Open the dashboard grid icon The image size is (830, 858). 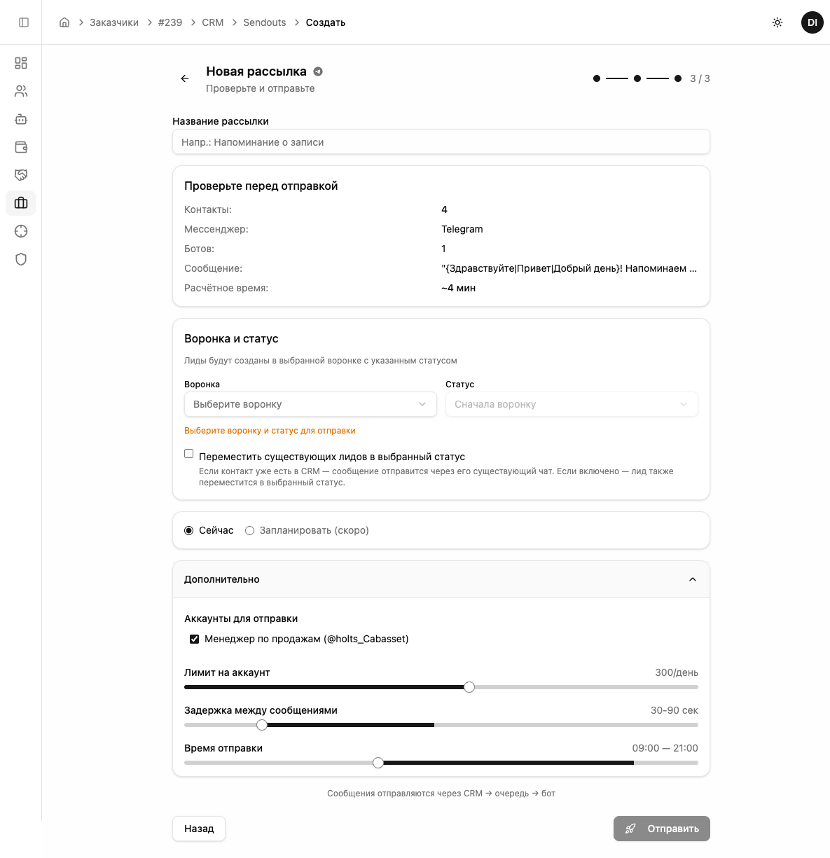point(21,63)
